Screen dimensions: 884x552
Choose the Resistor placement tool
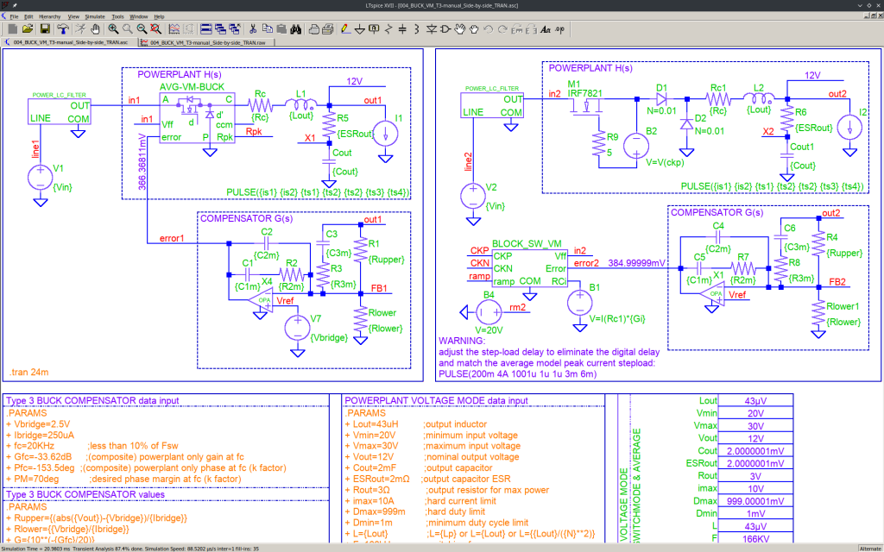(x=388, y=29)
